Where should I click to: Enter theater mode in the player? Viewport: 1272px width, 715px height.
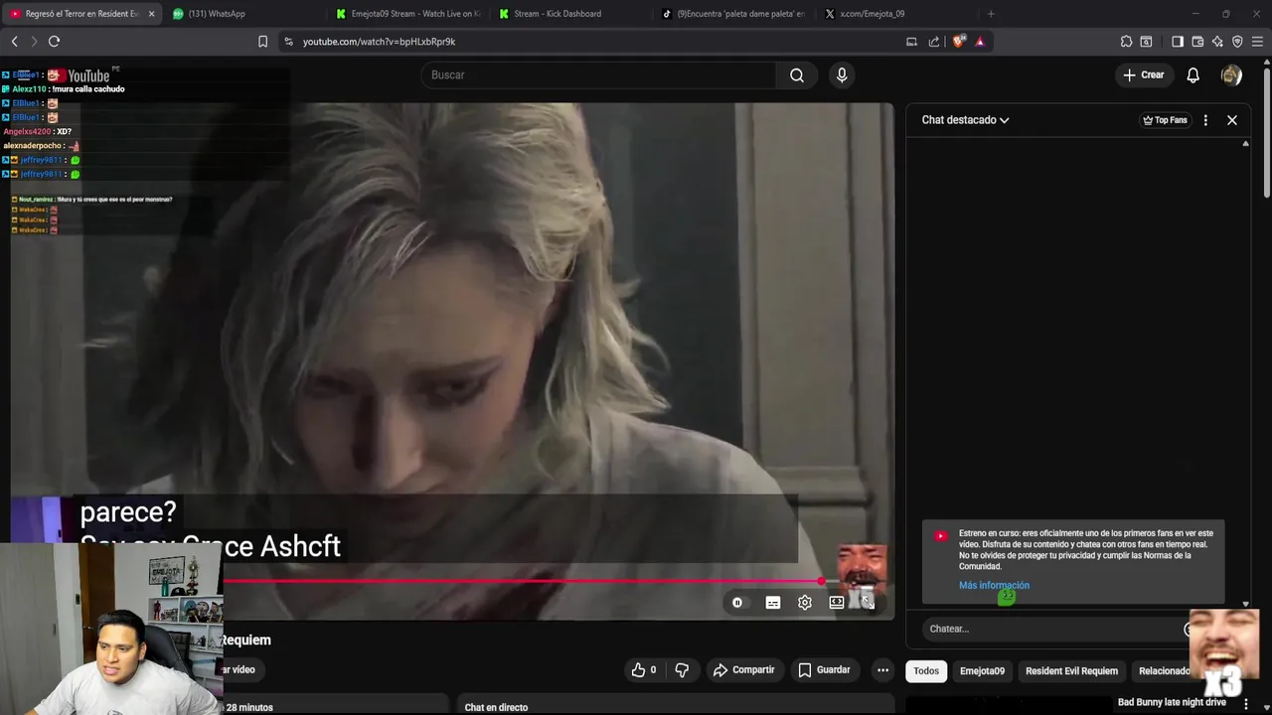837,603
